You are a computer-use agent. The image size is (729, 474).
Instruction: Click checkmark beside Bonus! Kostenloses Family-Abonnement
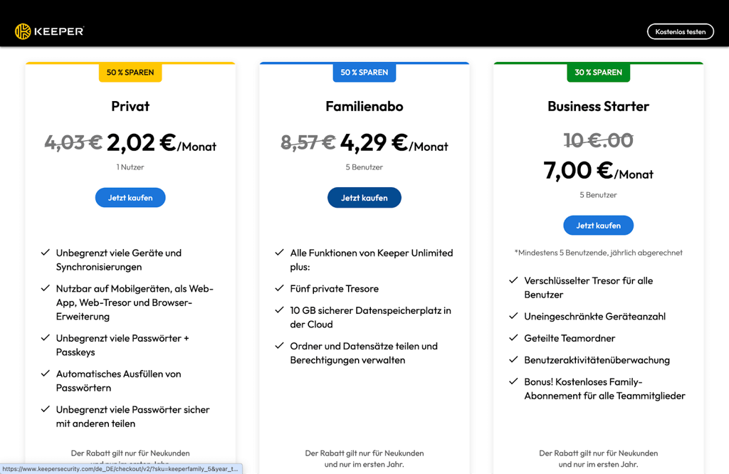tap(513, 381)
